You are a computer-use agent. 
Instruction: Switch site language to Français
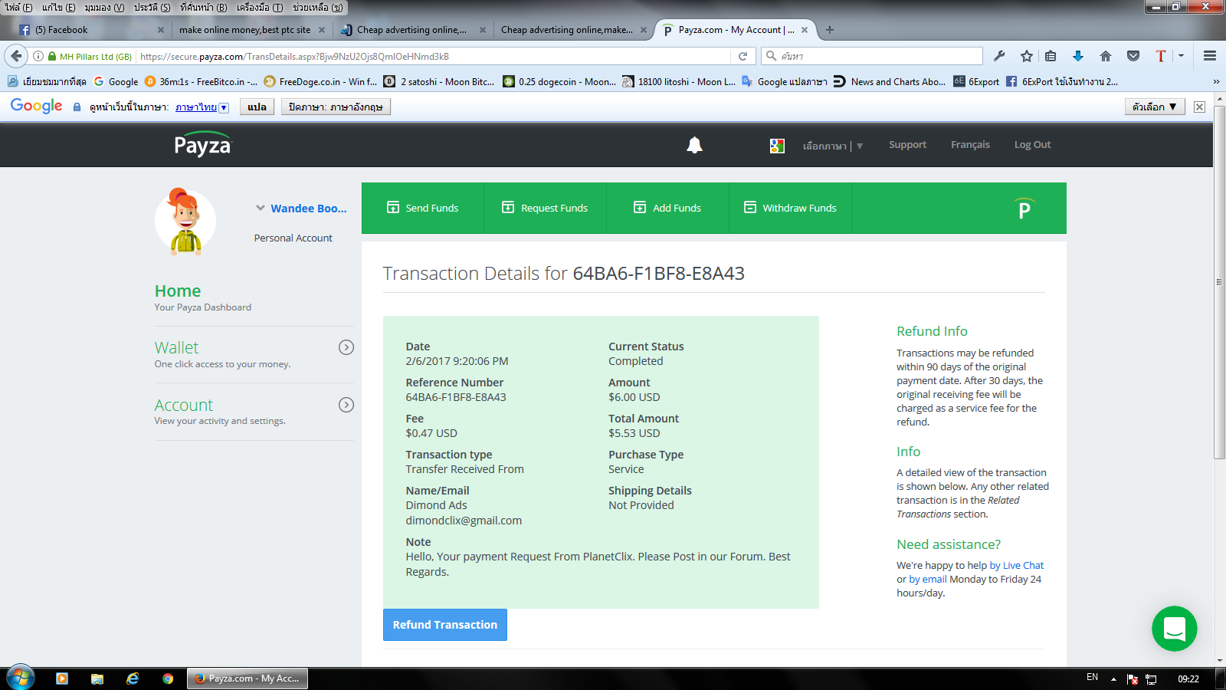click(x=970, y=145)
